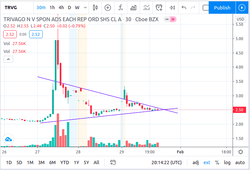Undo the last chart action

(x=184, y=8)
